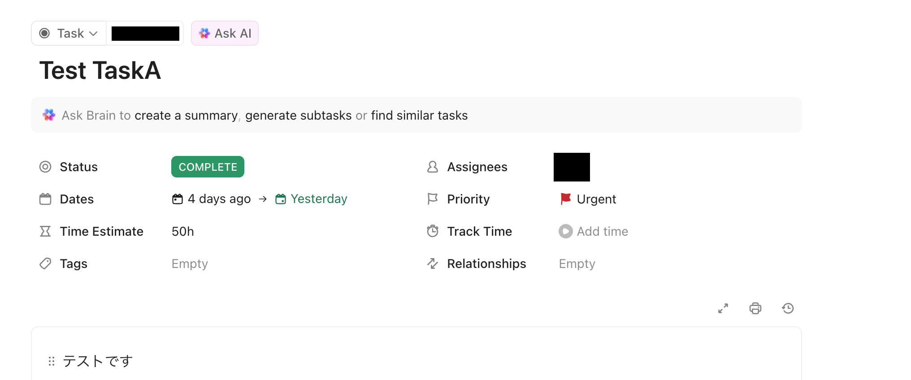Click 'create a summary' Brain link
This screenshot has width=911, height=380.
(x=186, y=116)
